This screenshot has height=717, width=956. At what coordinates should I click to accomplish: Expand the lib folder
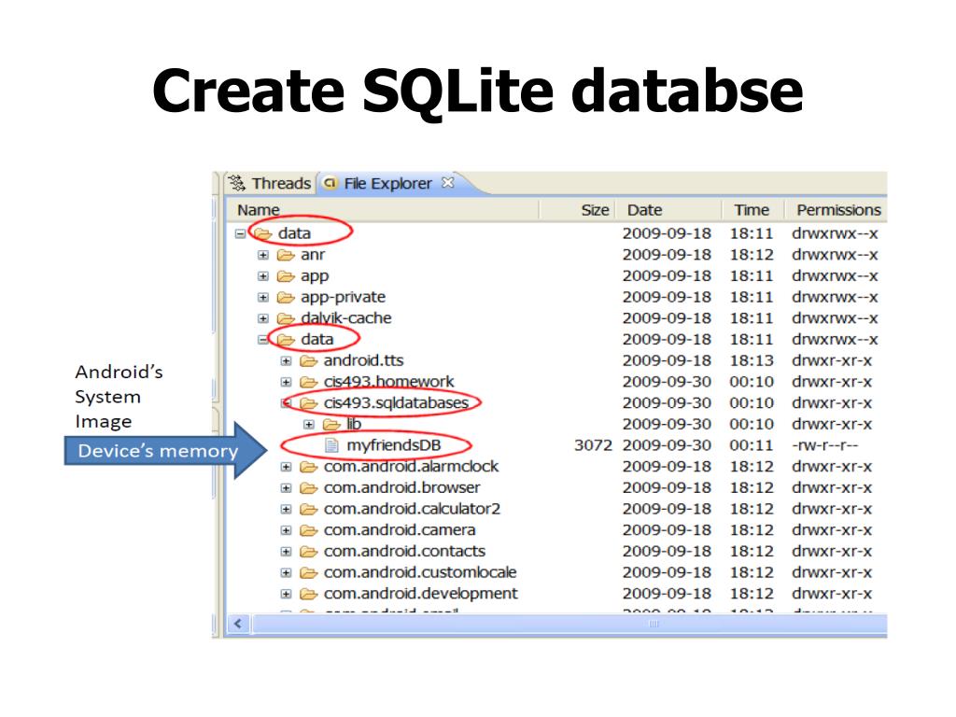[x=309, y=425]
